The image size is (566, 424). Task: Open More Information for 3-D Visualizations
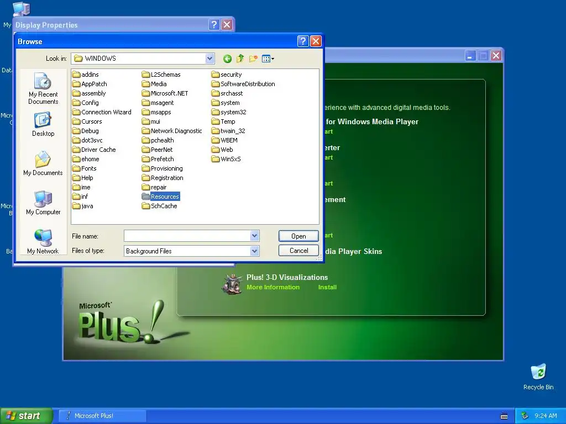(x=273, y=287)
